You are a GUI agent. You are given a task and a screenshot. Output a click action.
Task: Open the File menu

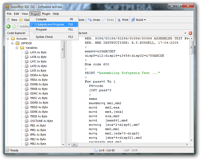[9, 14]
